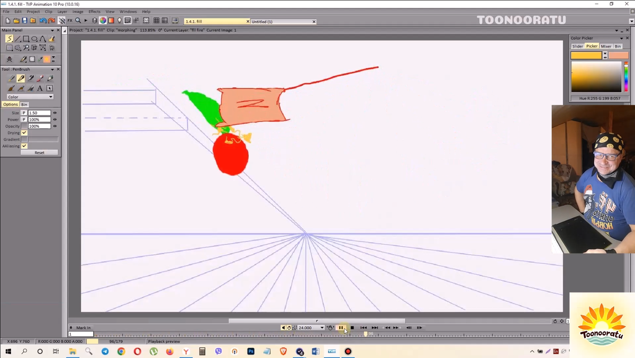Select the zoom magnifier tool in Main Panel
Viewport: 635px width, 358px height.
26,48
